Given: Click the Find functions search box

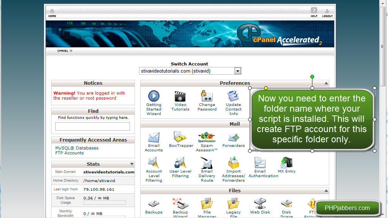Looking at the screenshot, I should coord(92,126).
